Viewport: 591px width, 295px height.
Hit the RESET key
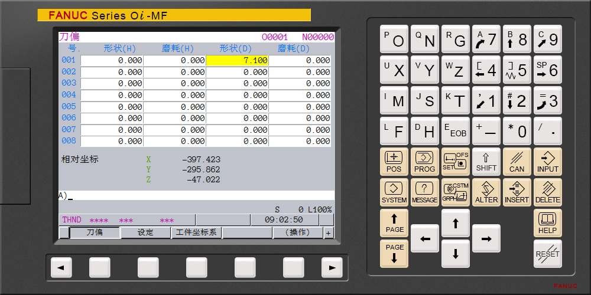pos(548,254)
